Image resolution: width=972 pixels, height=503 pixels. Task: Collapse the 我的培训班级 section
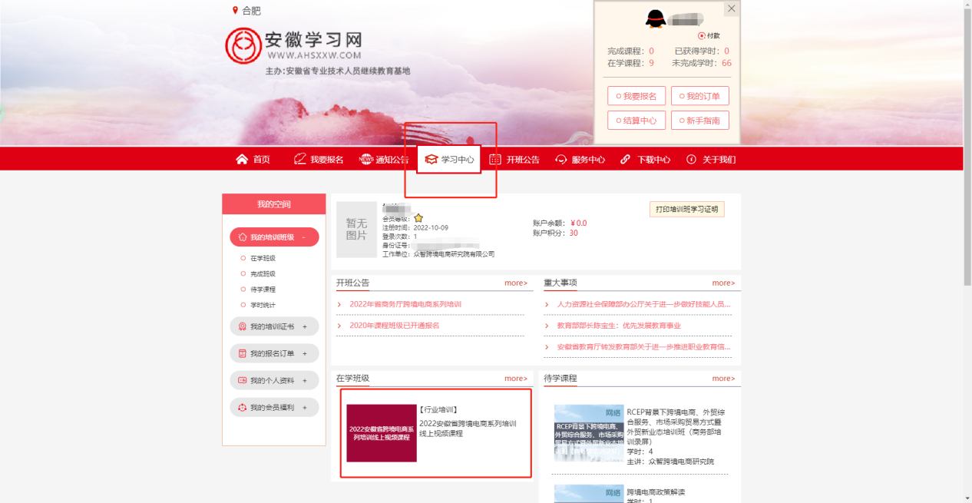(304, 237)
